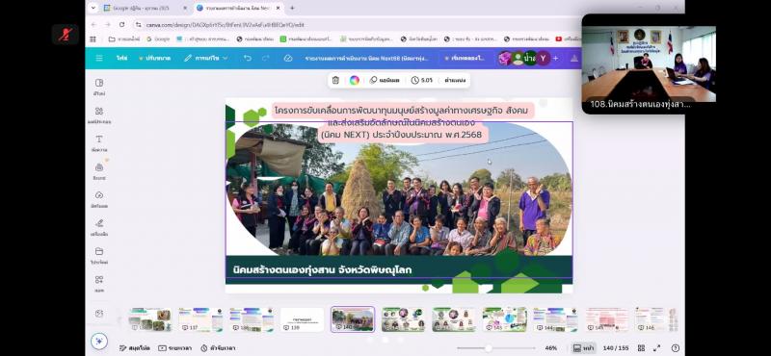Open the Design templates panel in sidebar
Viewport: 771px width, 356px height.
click(99, 87)
